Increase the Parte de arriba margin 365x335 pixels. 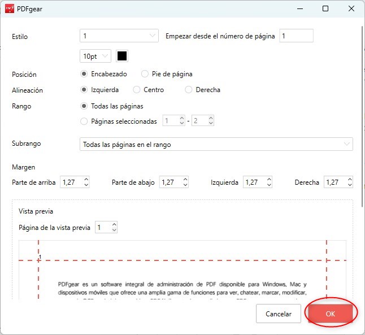pyautogui.click(x=86, y=180)
